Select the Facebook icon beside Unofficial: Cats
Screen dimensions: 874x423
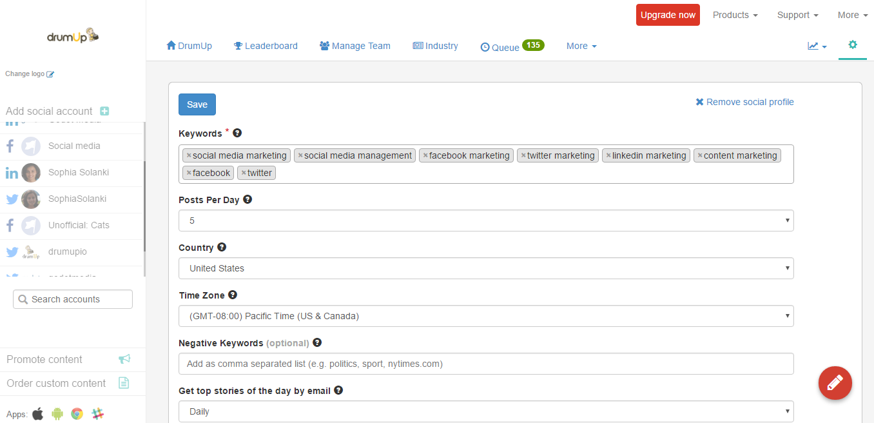[10, 226]
